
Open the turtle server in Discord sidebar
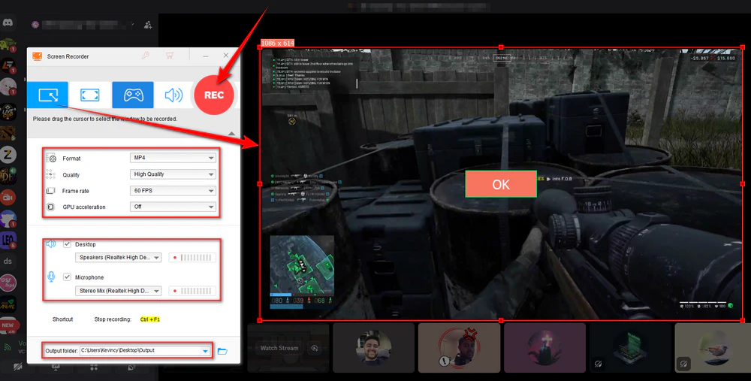(8, 44)
